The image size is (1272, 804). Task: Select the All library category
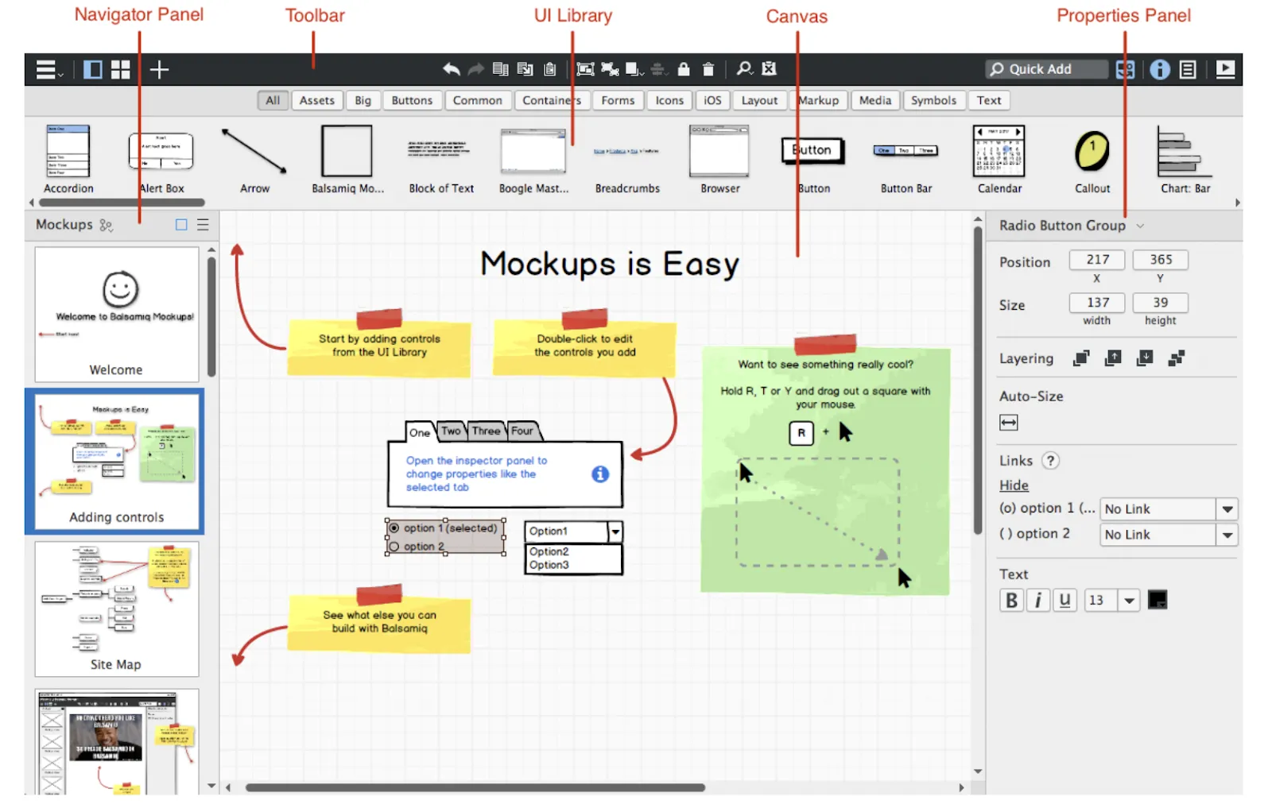point(273,100)
